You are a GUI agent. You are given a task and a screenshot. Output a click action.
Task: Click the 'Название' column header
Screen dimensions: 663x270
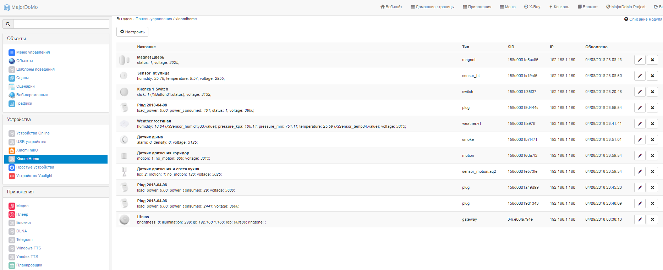[147, 47]
